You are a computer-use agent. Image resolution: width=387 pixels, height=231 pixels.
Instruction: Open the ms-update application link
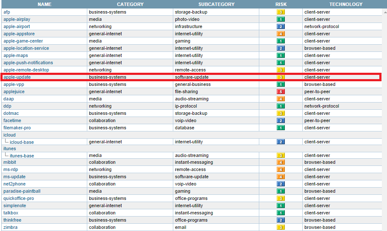pos(14,177)
